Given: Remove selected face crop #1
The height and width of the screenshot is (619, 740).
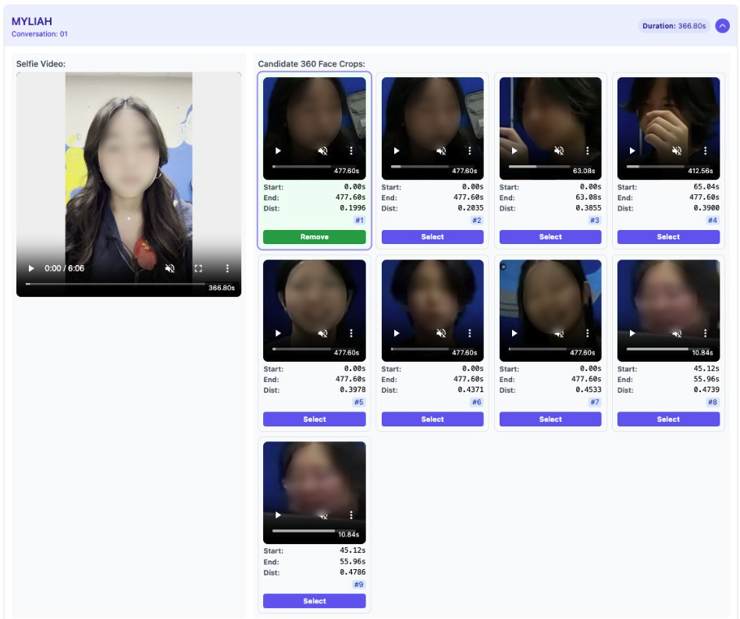Looking at the screenshot, I should click(314, 237).
